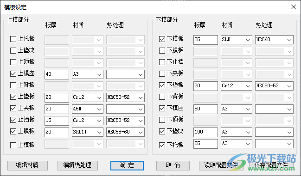The height and width of the screenshot is (176, 301).
Task: Expand 上夹板 material dropdown showing 45#
Action: coord(88,109)
